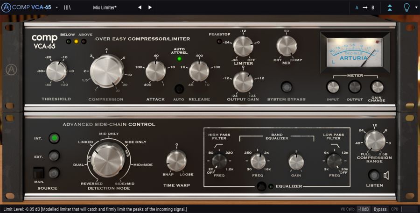Choose Mid Only detection mode label

coord(109,134)
